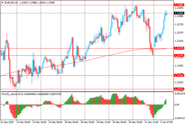Select the 29 Dec 12:00 time label
185x125 pixels.
[x=103, y=122]
